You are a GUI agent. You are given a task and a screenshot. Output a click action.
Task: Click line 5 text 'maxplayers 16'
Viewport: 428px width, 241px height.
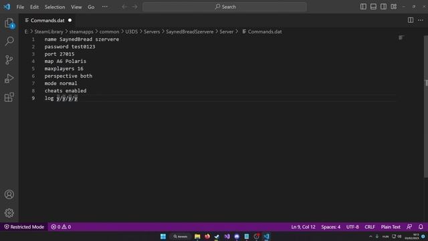coord(64,68)
